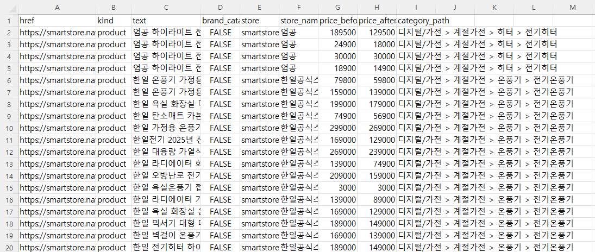Click the 'category_path' header cell
This screenshot has width=595, height=252.
point(416,20)
